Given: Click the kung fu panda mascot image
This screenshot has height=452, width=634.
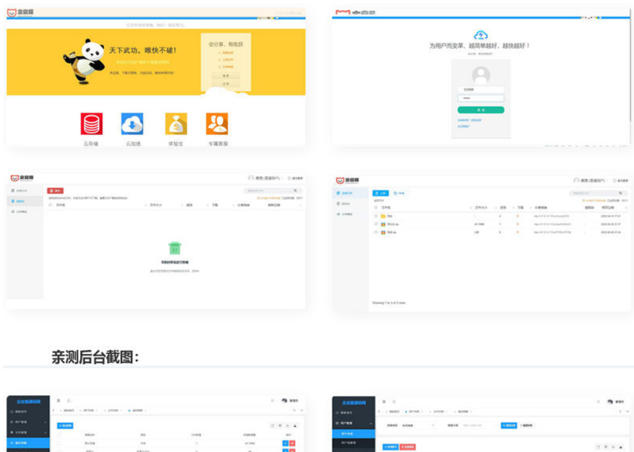Looking at the screenshot, I should click(x=84, y=61).
